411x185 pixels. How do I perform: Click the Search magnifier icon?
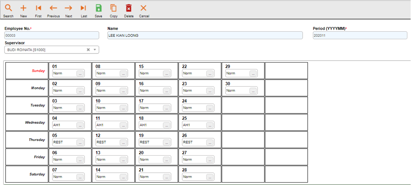8,8
